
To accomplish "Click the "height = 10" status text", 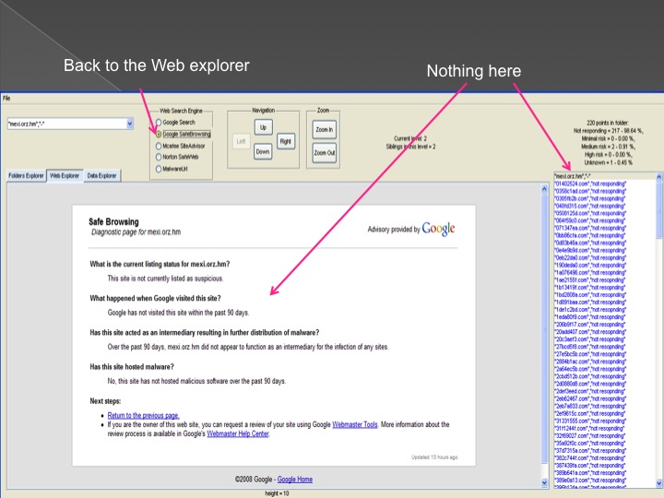I will (x=277, y=493).
